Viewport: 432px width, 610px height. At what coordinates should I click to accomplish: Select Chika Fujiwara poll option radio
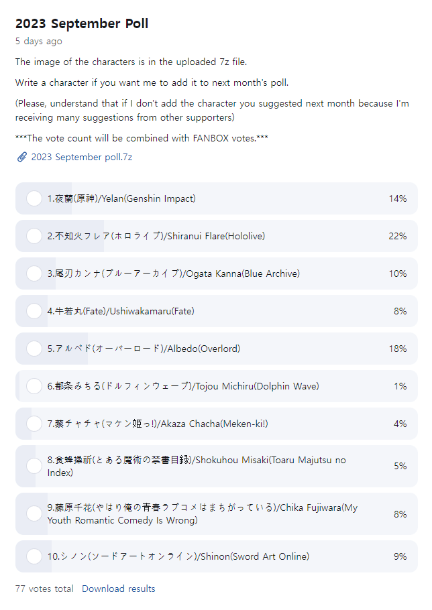[x=34, y=514]
